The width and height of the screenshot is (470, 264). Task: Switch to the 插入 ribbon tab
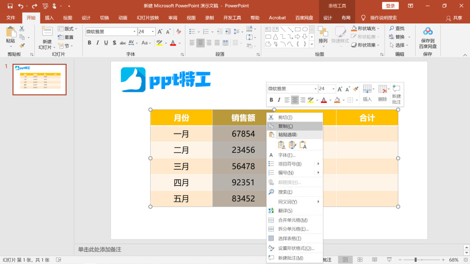tap(49, 18)
